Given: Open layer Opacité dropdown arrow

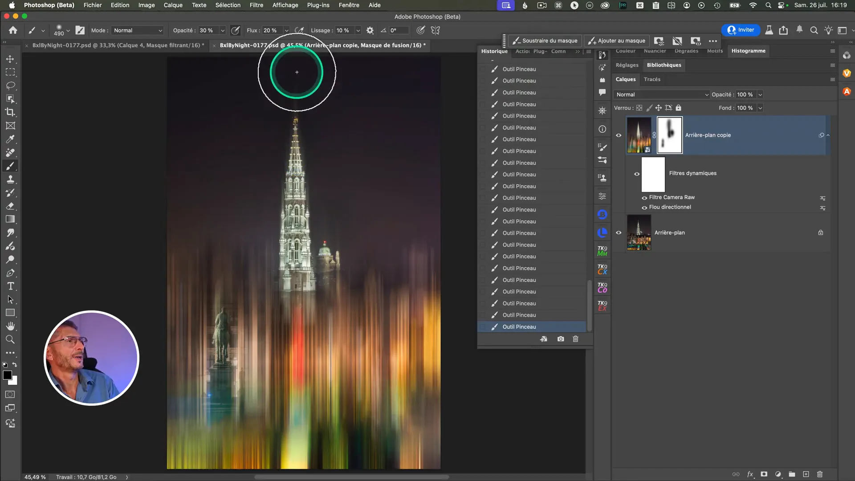Looking at the screenshot, I should point(760,94).
